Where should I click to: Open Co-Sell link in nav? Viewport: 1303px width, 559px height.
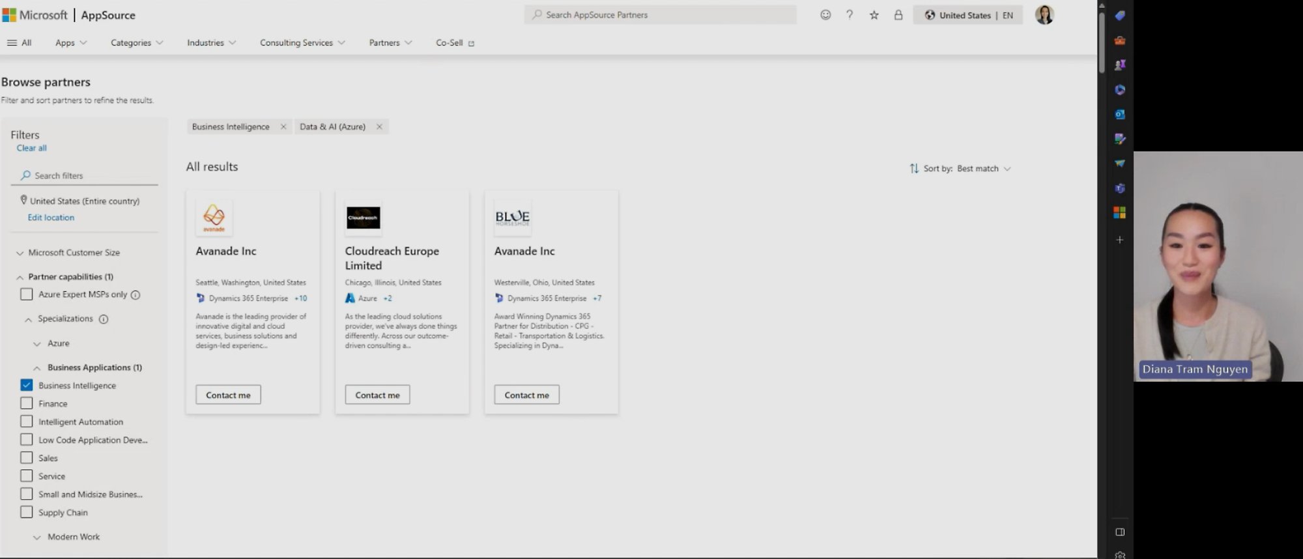pyautogui.click(x=455, y=42)
